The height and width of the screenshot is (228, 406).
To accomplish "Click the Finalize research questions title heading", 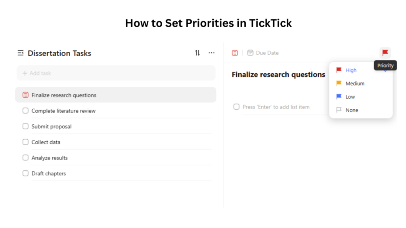I will tap(278, 74).
